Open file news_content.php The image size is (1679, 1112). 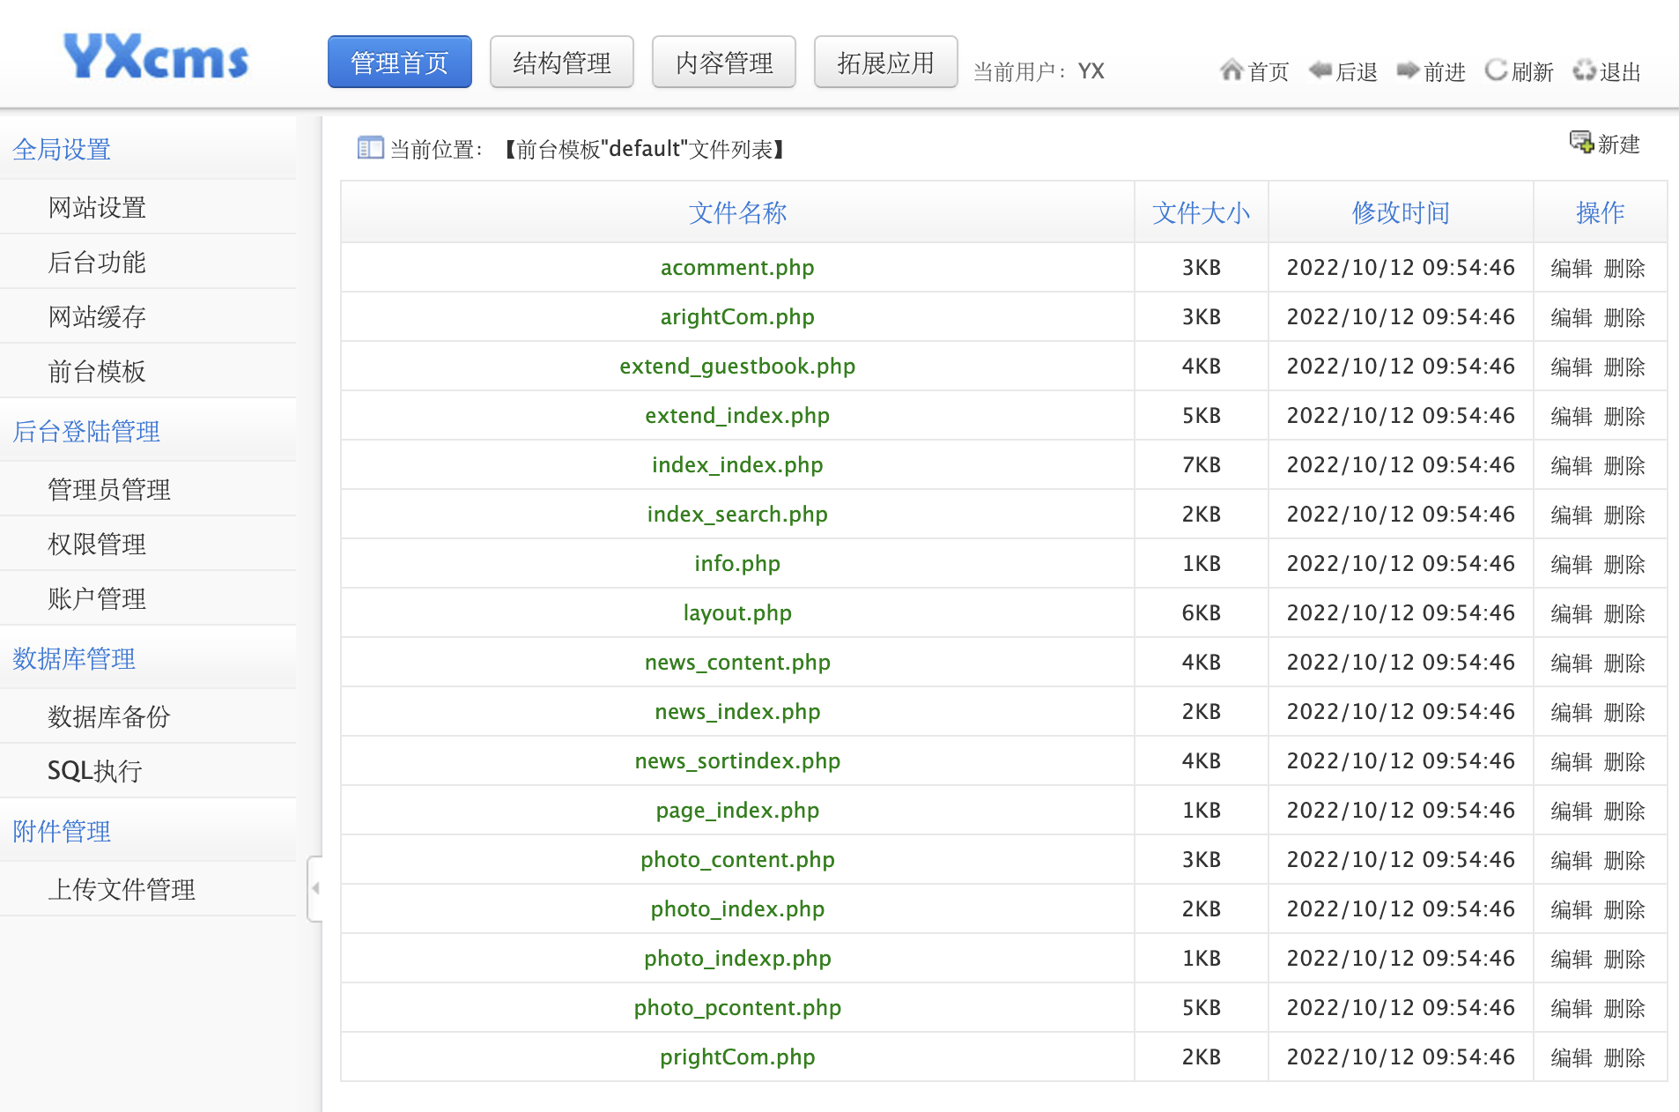click(x=737, y=663)
